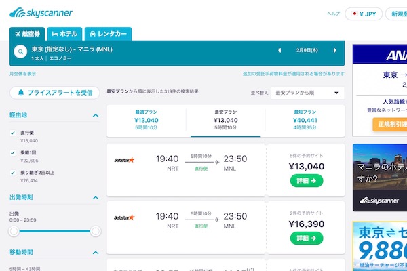The height and width of the screenshot is (271, 407).
Task: Click the 2月8日(木) date label
Action: 307,50
